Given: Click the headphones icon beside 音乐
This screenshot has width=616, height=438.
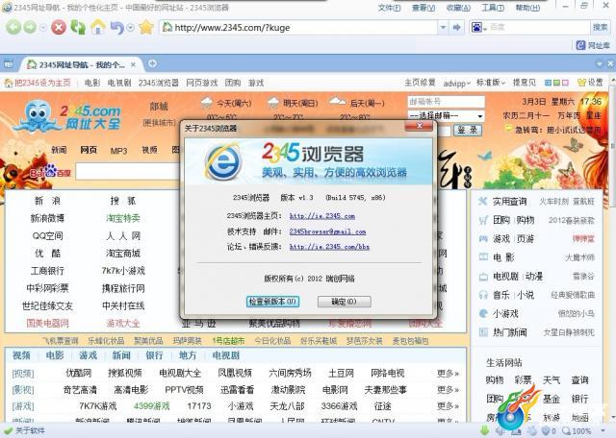Looking at the screenshot, I should click(x=483, y=295).
